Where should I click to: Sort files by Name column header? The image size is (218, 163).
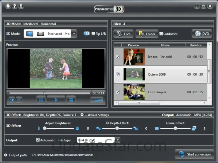pyautogui.click(x=165, y=45)
